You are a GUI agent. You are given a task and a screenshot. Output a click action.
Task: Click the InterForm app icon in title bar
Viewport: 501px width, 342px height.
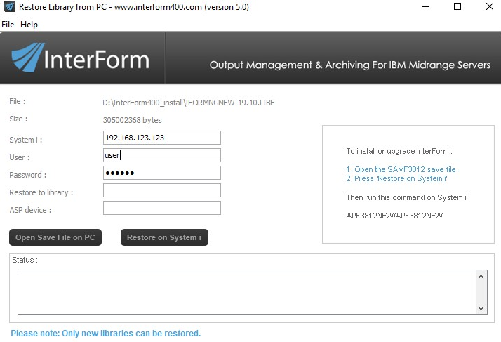(x=10, y=7)
